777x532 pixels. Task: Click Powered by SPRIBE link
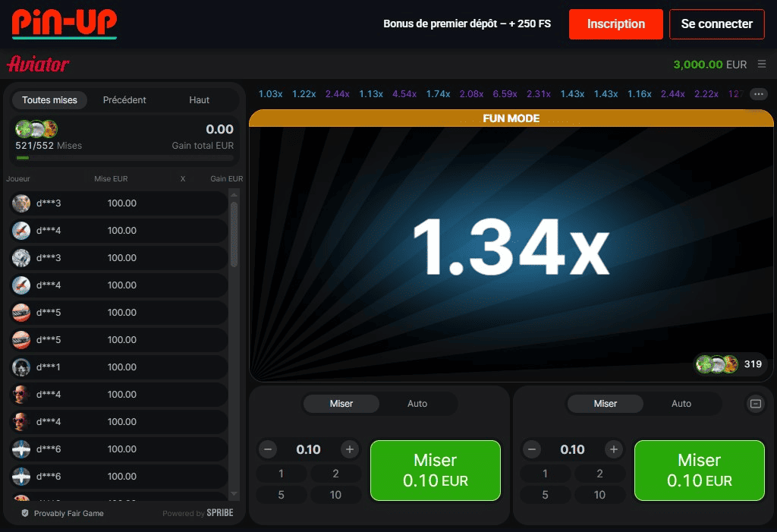[198, 513]
